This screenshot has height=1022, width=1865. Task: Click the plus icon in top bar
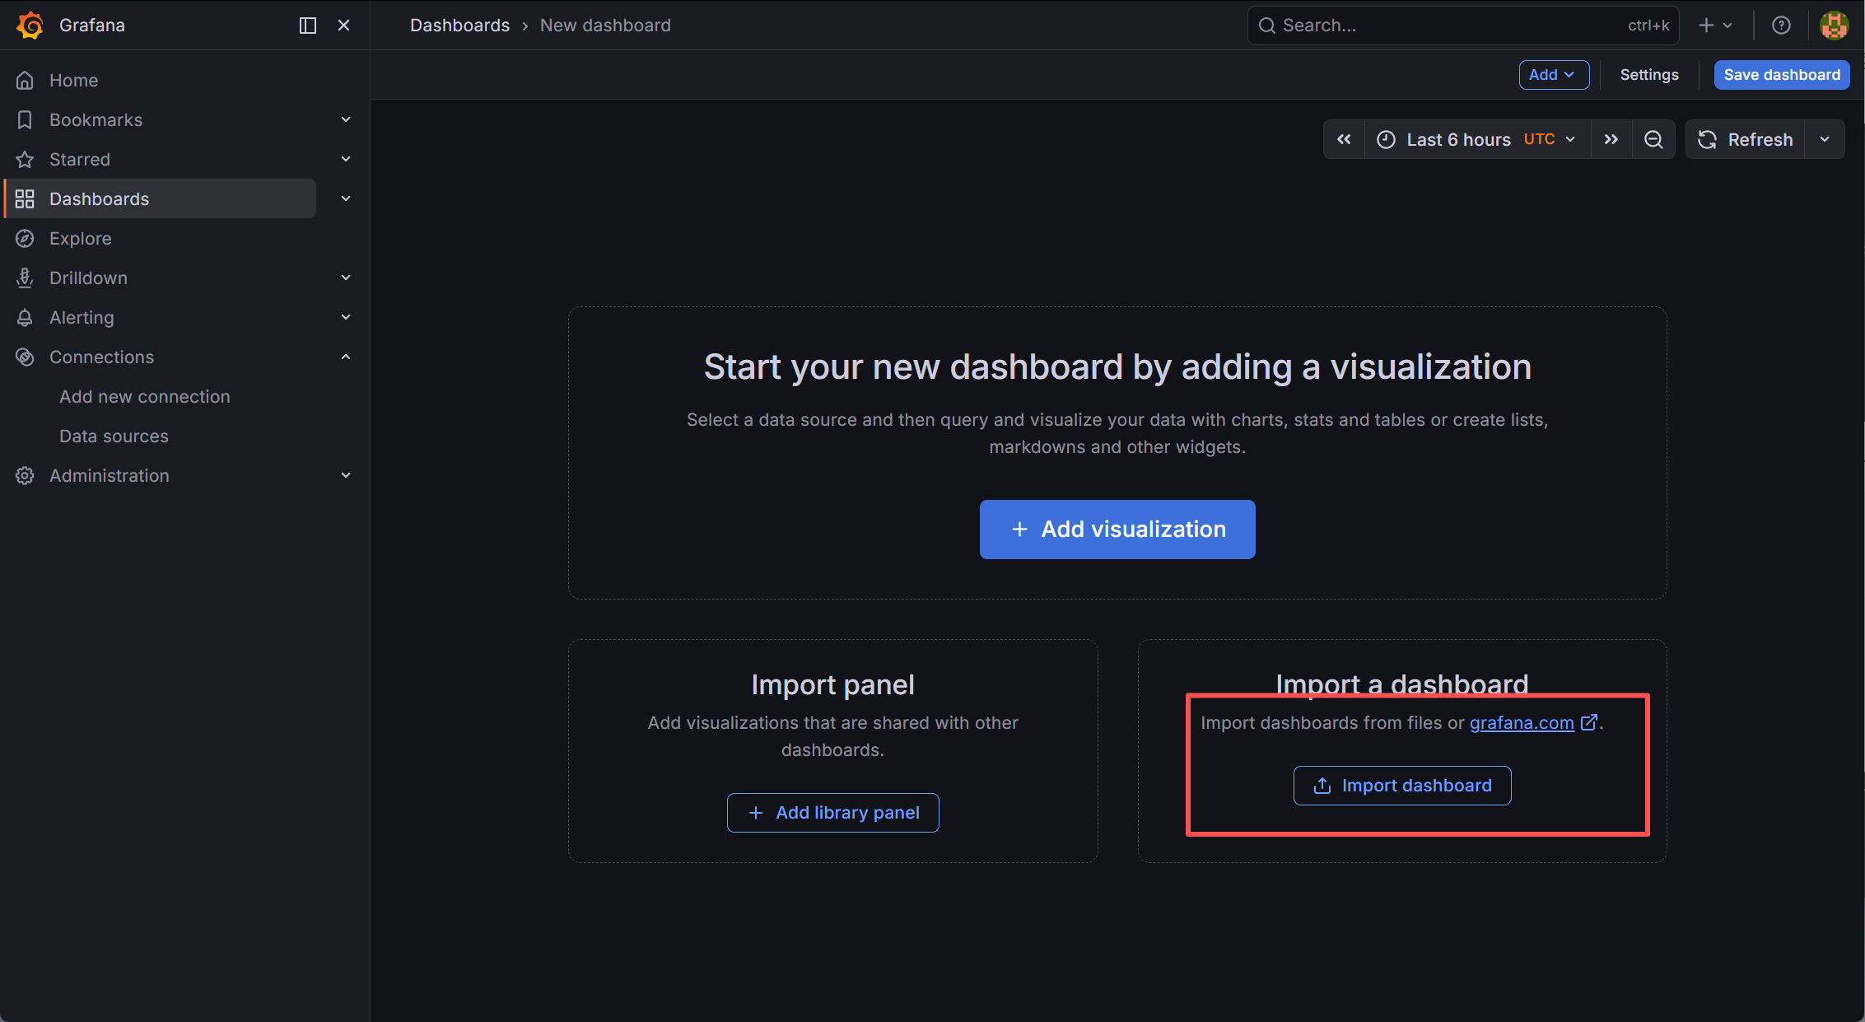tap(1706, 26)
